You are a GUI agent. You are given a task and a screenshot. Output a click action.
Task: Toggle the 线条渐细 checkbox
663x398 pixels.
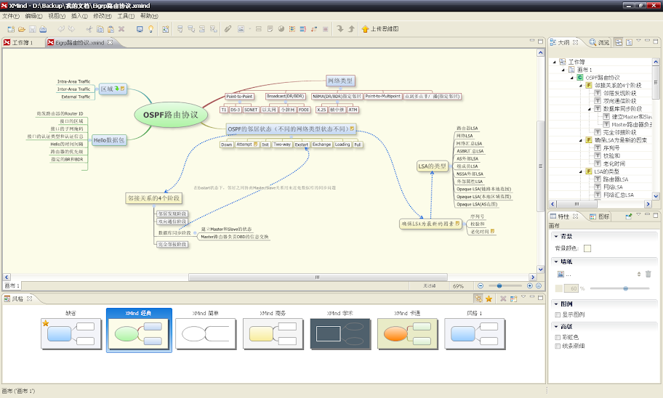[x=558, y=346]
